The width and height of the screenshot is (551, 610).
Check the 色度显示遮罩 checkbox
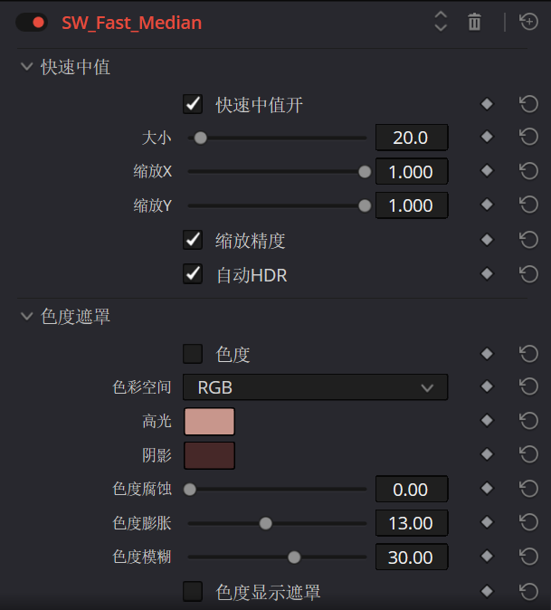193,592
